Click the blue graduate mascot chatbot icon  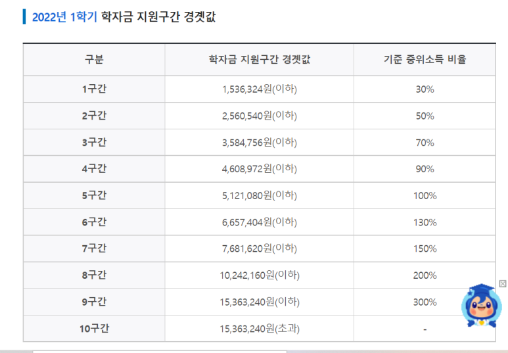pyautogui.click(x=482, y=306)
